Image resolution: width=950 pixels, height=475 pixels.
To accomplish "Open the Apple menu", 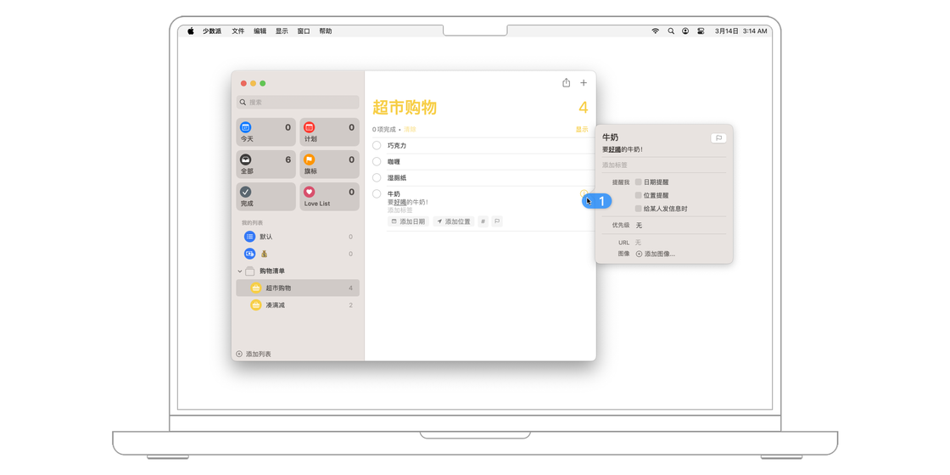I will (190, 31).
